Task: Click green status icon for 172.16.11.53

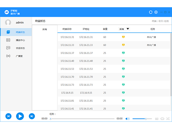Action: click(x=123, y=69)
